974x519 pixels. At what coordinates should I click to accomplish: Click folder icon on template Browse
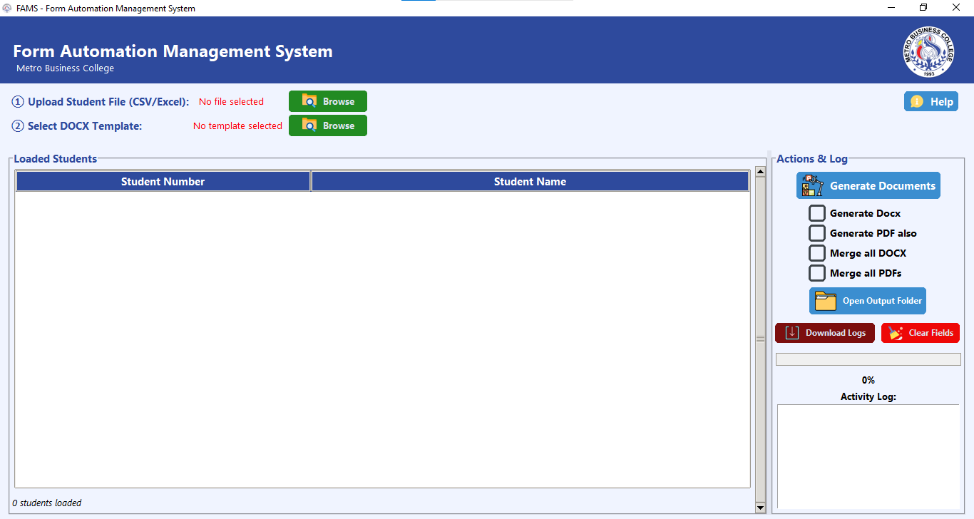309,125
